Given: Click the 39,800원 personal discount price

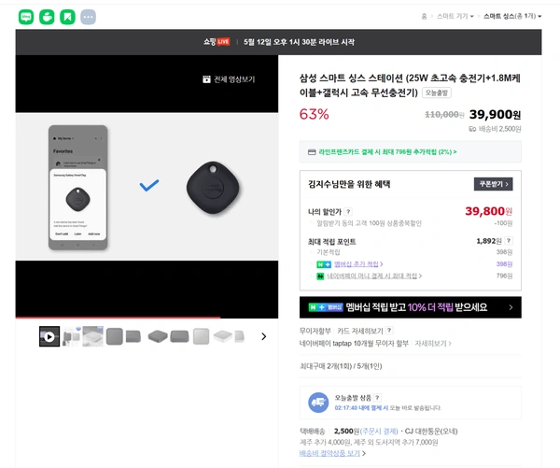Looking at the screenshot, I should [x=488, y=211].
